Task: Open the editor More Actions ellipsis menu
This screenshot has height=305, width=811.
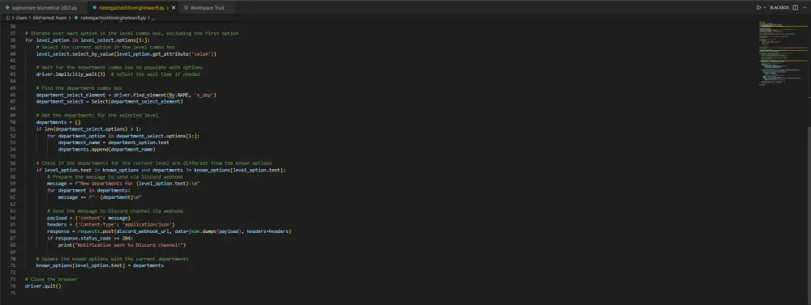Action: pos(805,8)
